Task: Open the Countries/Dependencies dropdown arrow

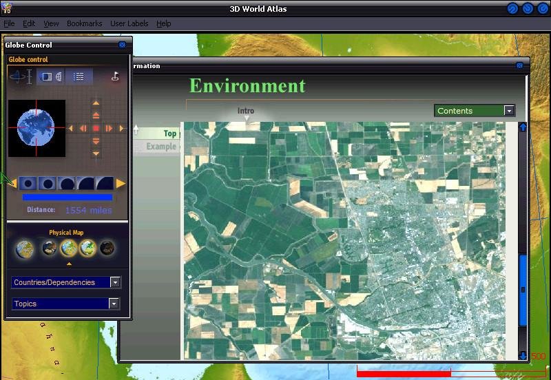Action: [x=115, y=282]
